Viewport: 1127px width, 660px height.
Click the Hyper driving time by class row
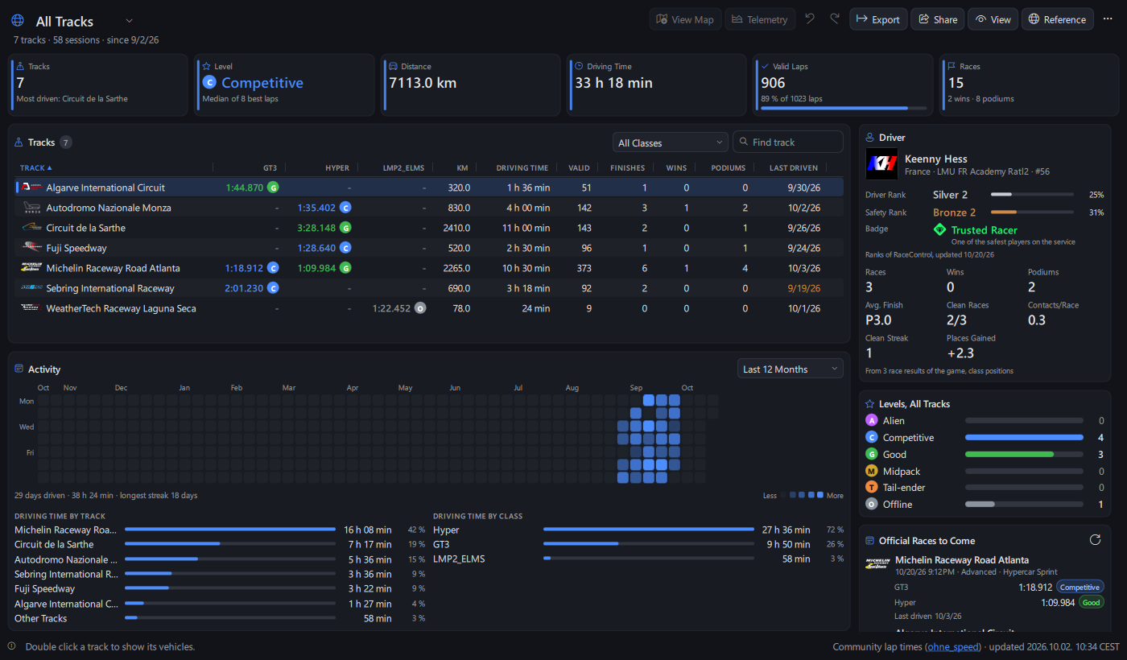point(638,530)
